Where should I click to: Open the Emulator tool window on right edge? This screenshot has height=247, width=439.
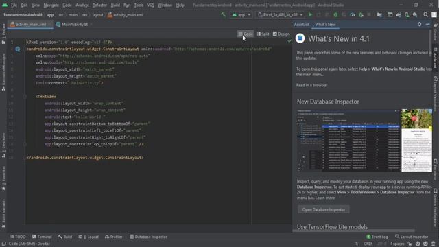coord(436,170)
